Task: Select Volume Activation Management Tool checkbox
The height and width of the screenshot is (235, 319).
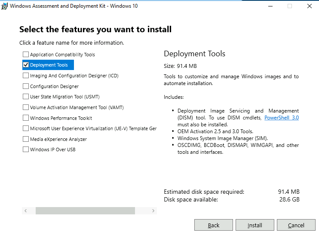Action: pos(26,107)
